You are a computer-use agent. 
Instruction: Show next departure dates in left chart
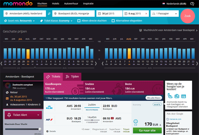click(96, 63)
